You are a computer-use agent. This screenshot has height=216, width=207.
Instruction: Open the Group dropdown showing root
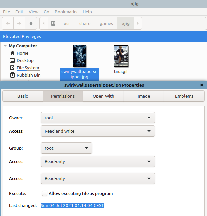point(66,148)
